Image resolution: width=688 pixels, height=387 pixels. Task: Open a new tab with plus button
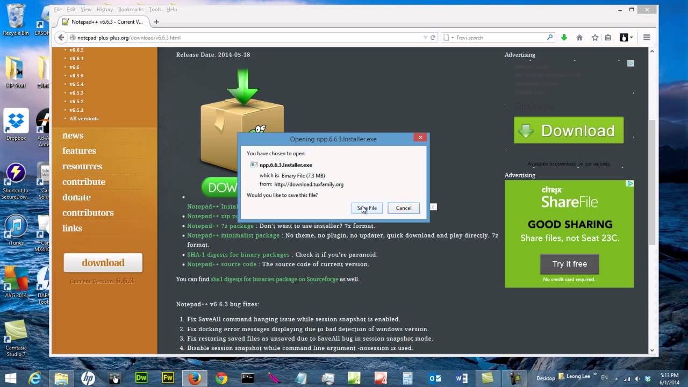point(156,22)
